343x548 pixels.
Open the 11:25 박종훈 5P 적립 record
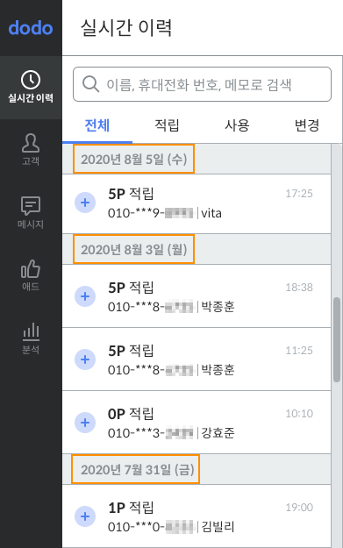coord(197,359)
